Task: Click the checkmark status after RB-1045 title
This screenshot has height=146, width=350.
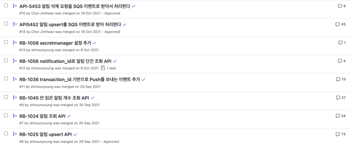Action: pyautogui.click(x=93, y=98)
